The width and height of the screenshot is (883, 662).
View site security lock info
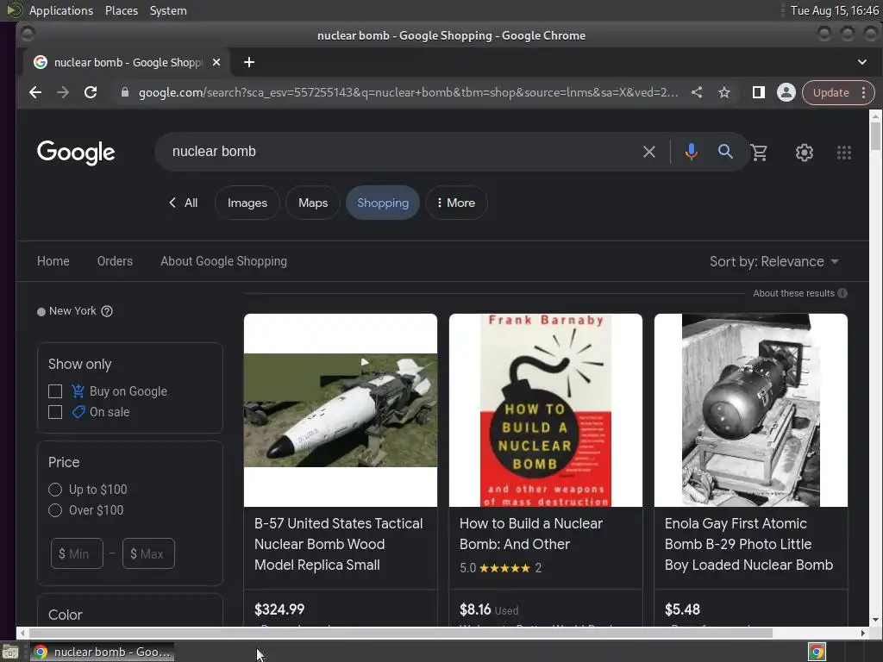[x=125, y=92]
